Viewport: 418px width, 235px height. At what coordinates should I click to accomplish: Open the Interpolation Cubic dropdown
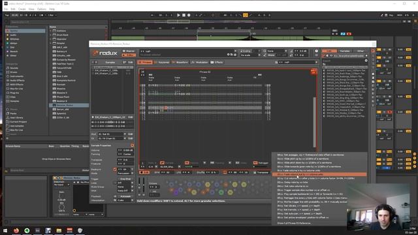[125, 200]
